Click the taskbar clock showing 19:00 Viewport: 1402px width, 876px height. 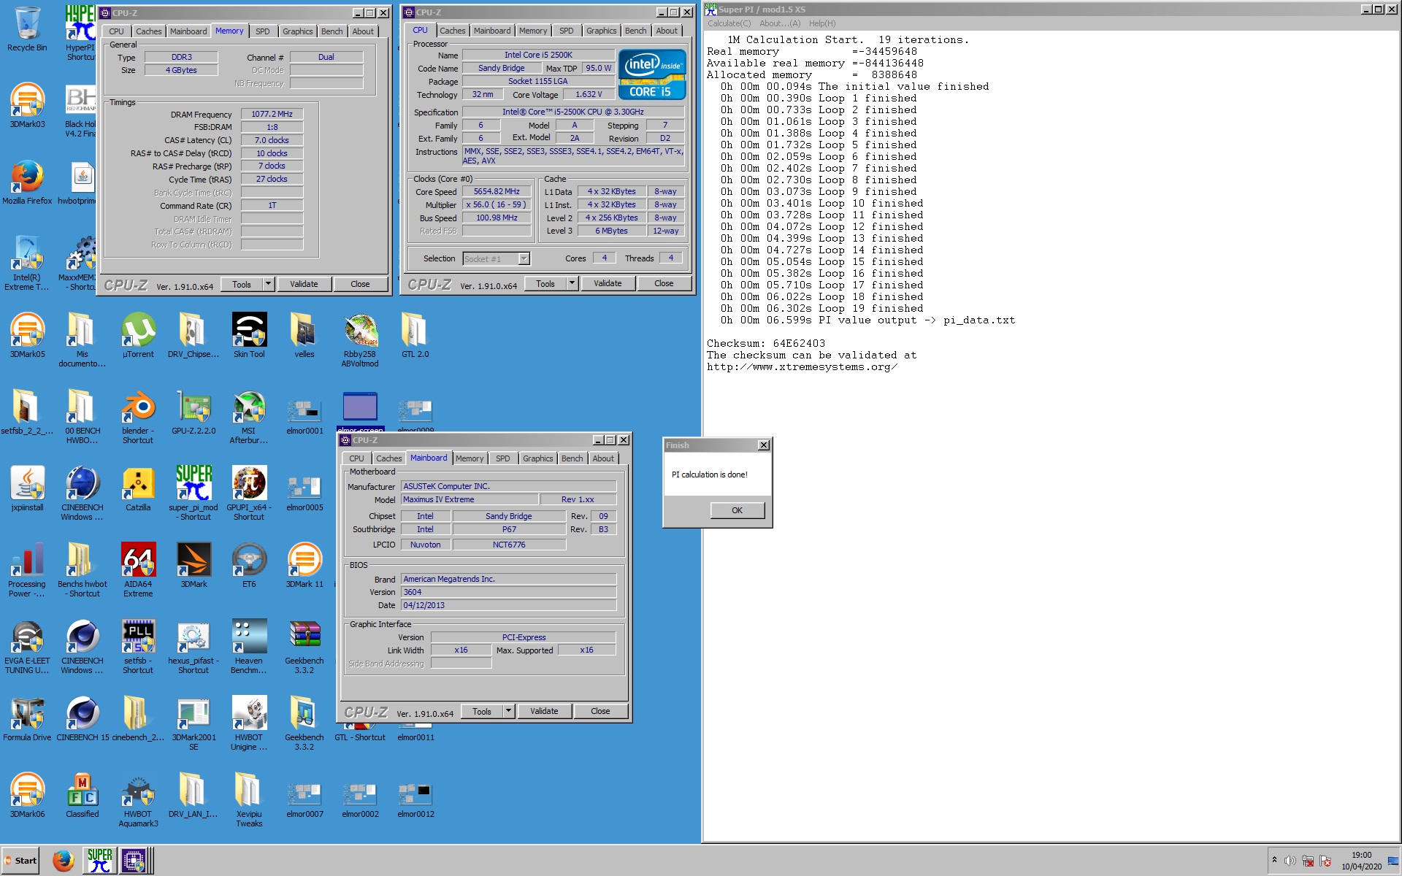1361,861
